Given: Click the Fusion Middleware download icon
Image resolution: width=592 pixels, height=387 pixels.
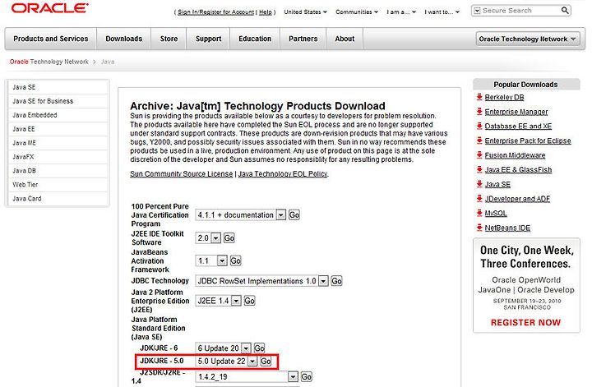Looking at the screenshot, I should click(479, 155).
